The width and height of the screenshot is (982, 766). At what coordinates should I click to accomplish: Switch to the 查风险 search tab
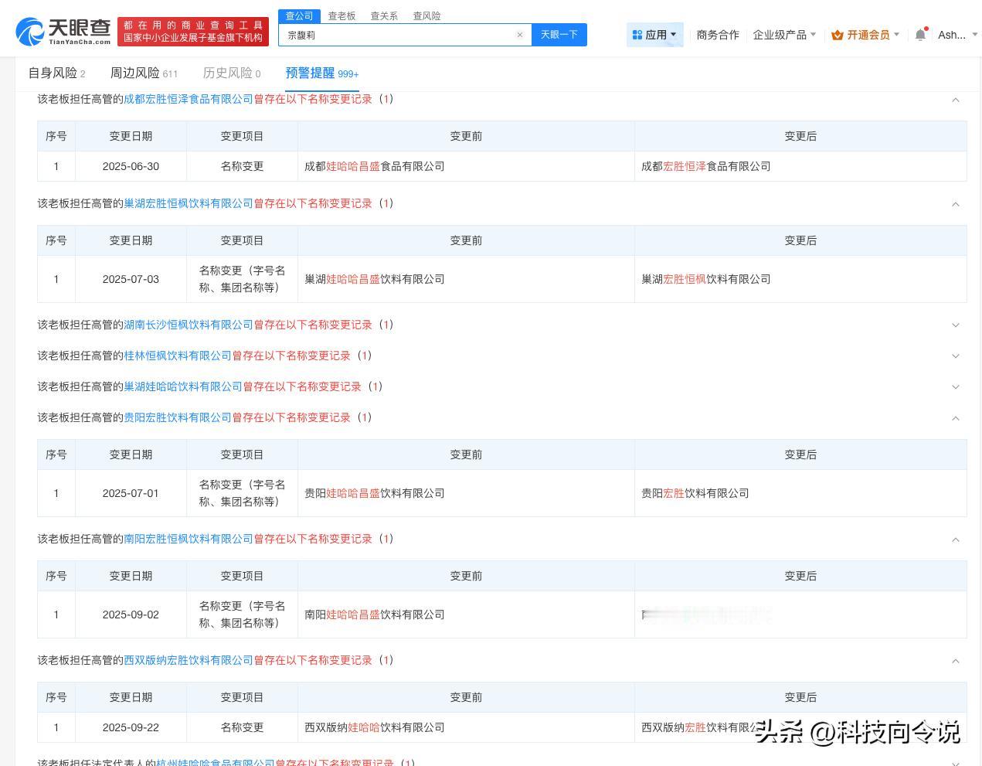[426, 15]
